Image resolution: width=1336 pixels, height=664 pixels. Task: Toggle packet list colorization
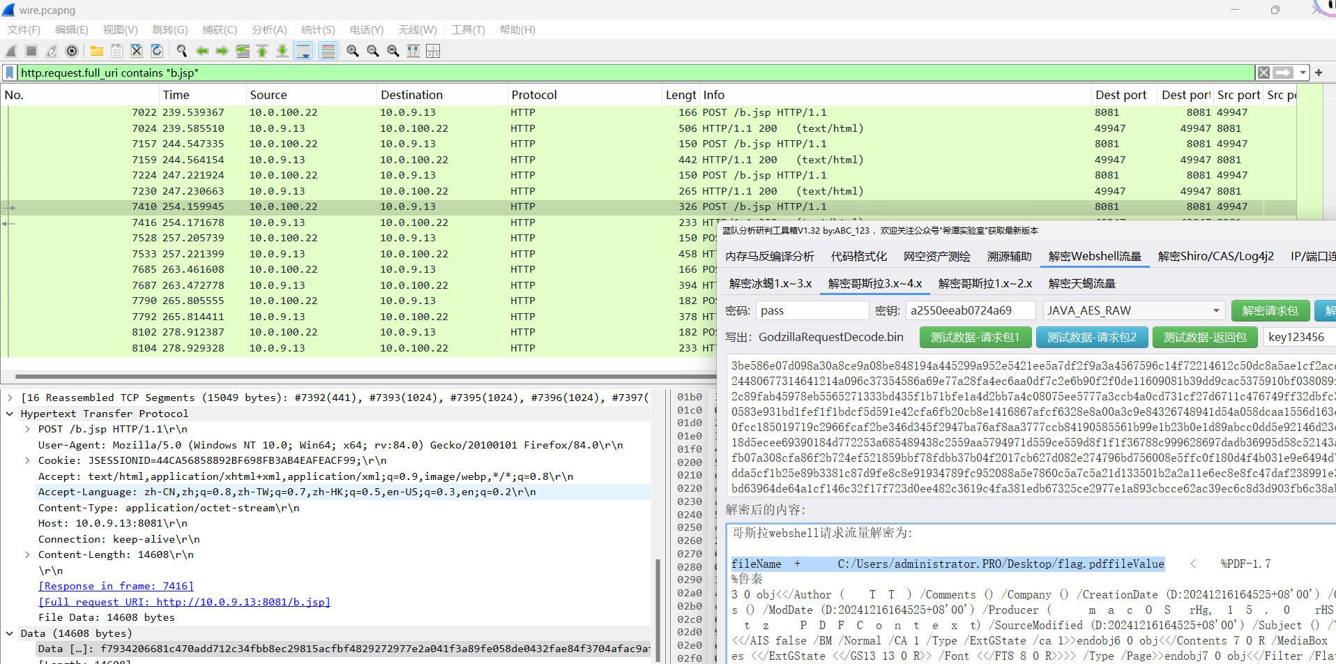click(328, 51)
